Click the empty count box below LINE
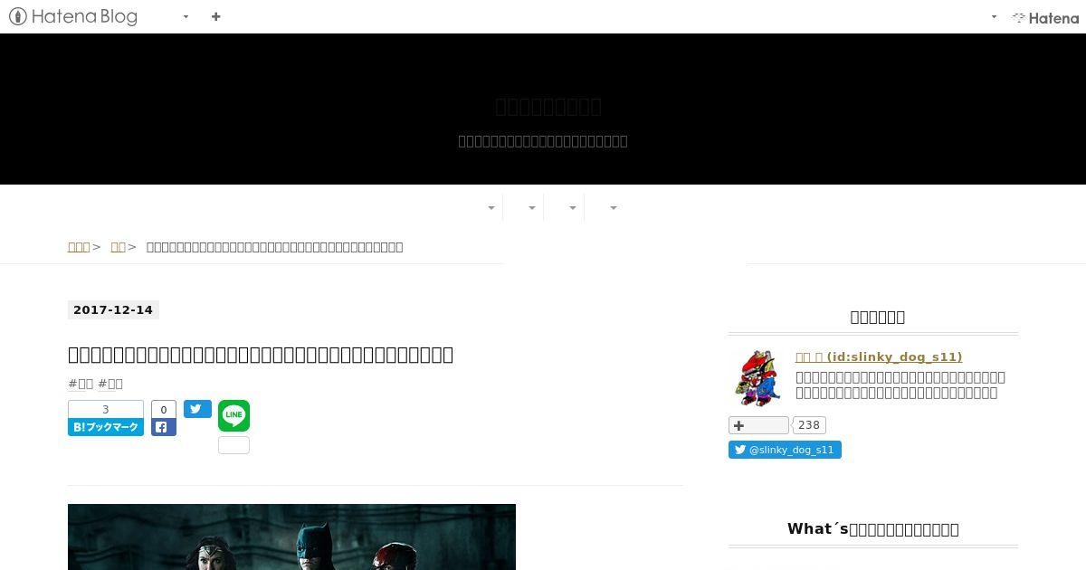The height and width of the screenshot is (570, 1086). click(233, 445)
